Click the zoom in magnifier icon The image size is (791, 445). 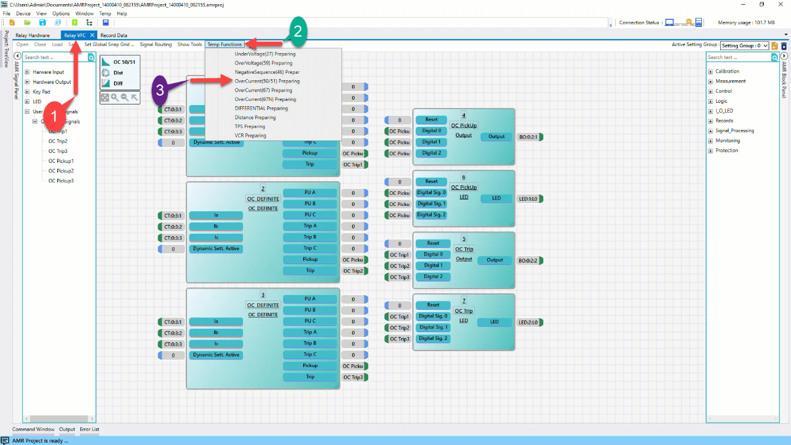[114, 98]
